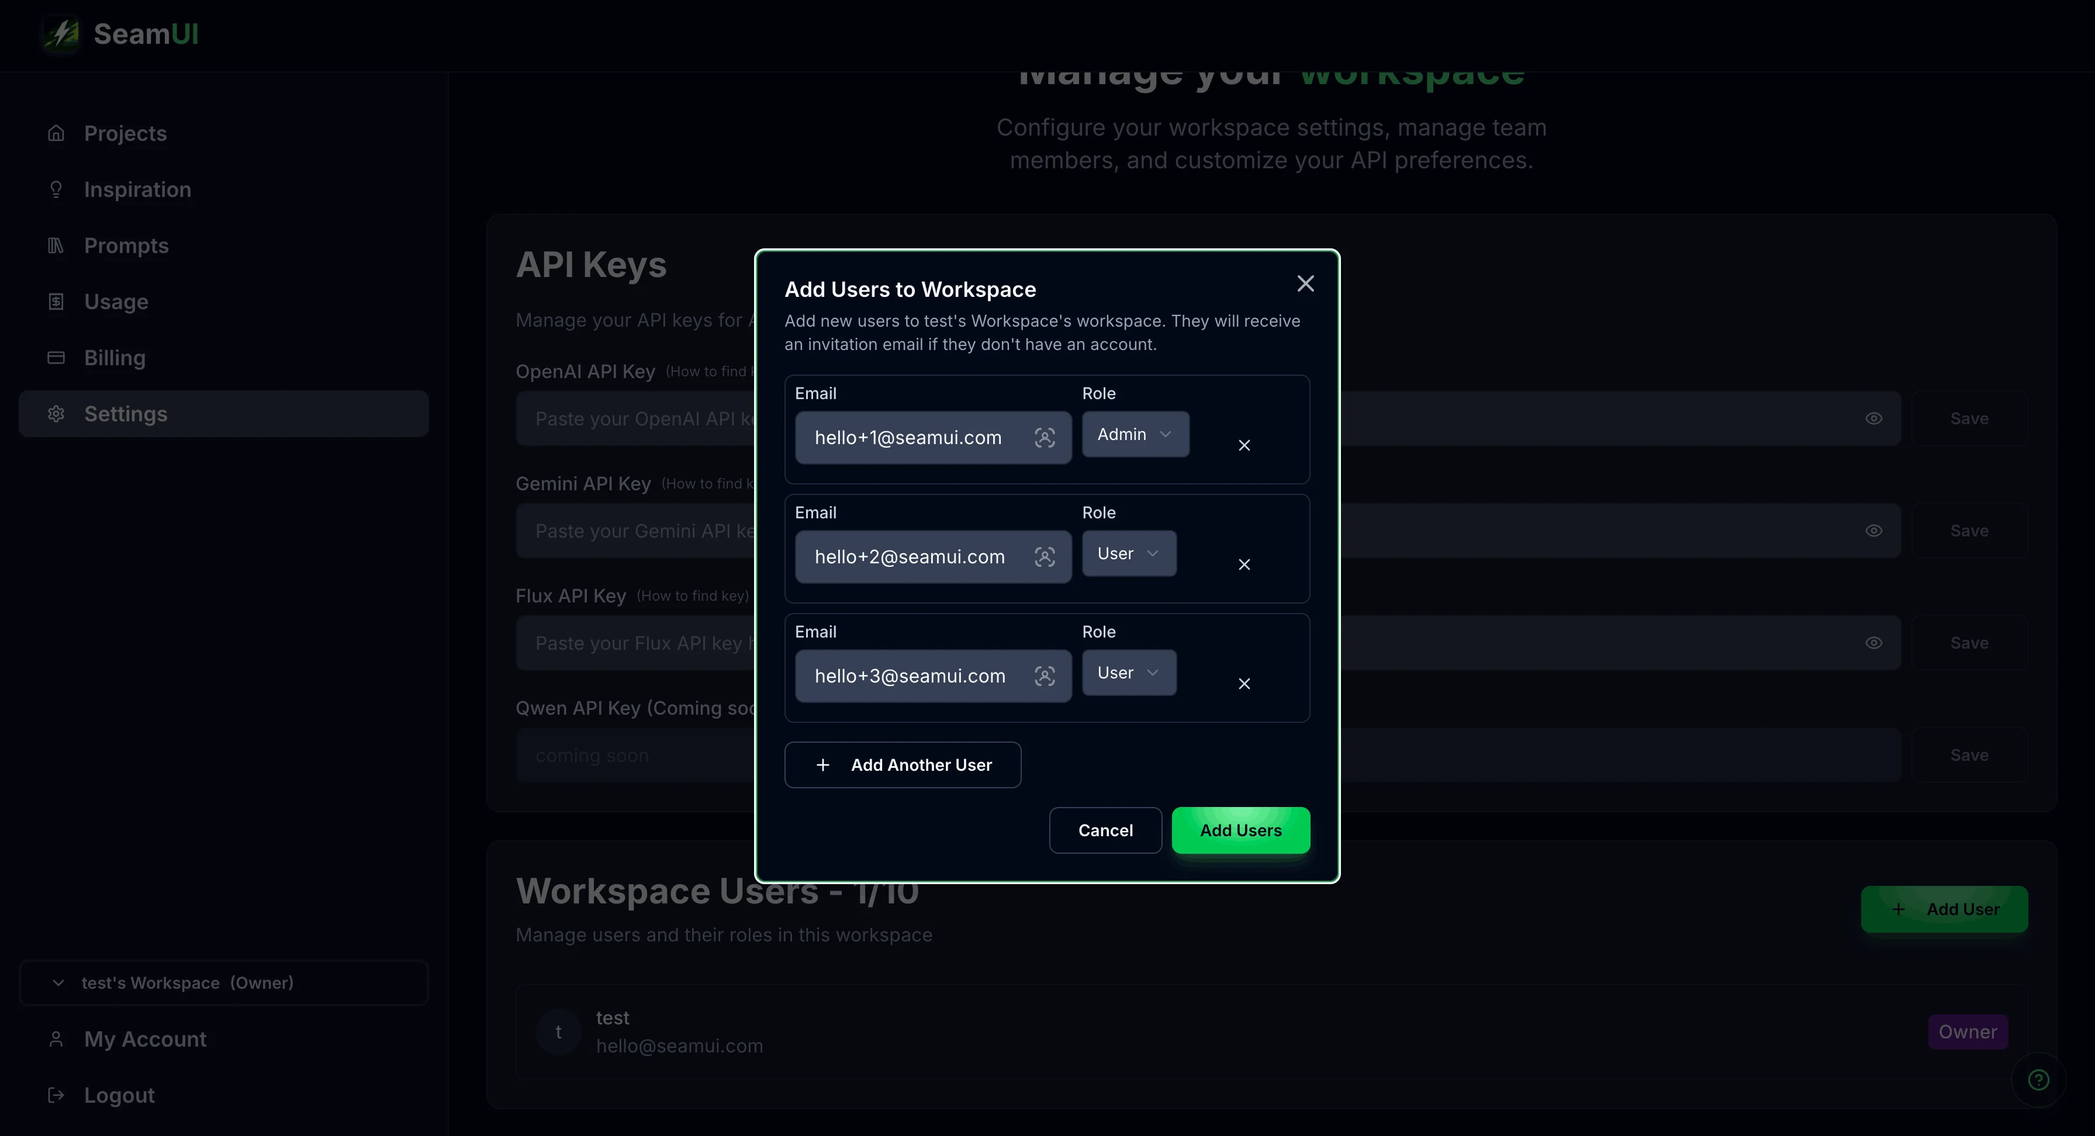Open the Admin role dropdown
The height and width of the screenshot is (1136, 2095).
click(x=1135, y=434)
